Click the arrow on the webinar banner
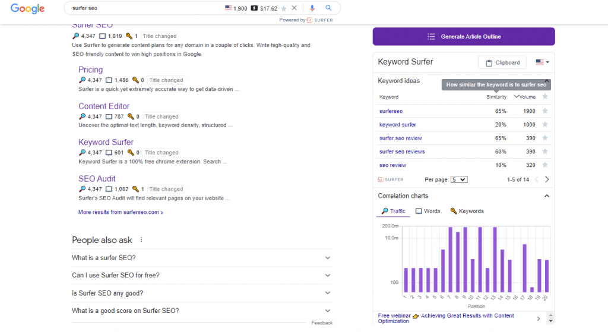This screenshot has width=608, height=332. pyautogui.click(x=538, y=319)
